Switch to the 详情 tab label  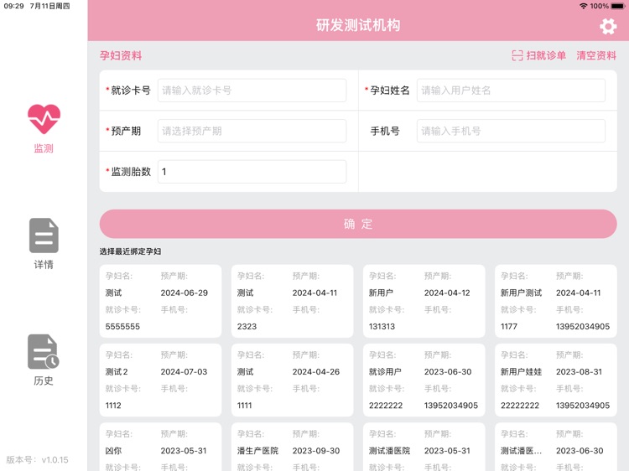44,265
